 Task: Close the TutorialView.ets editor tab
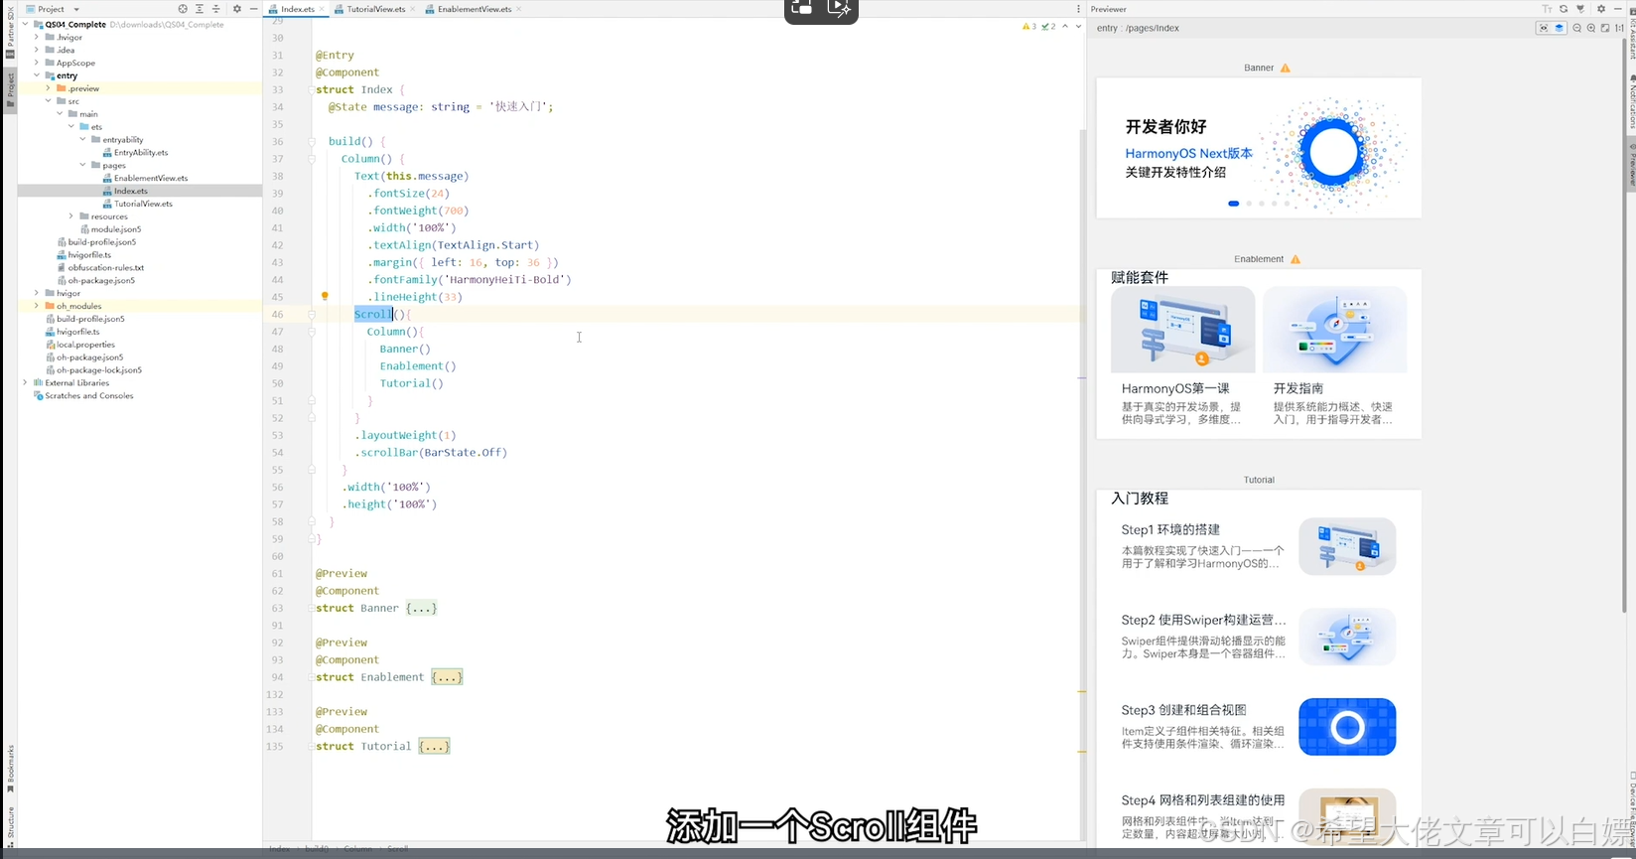click(x=413, y=9)
